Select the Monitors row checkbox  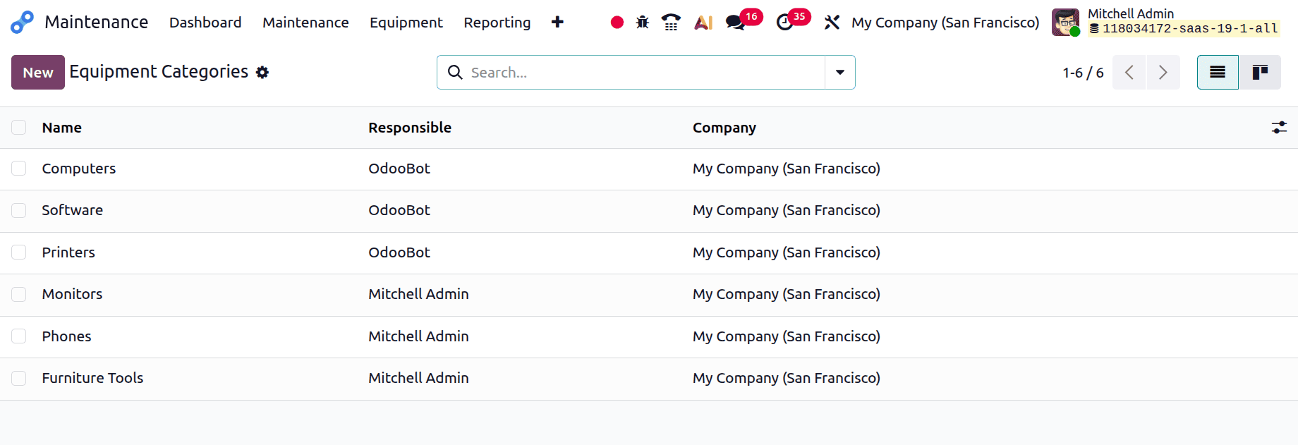[19, 294]
